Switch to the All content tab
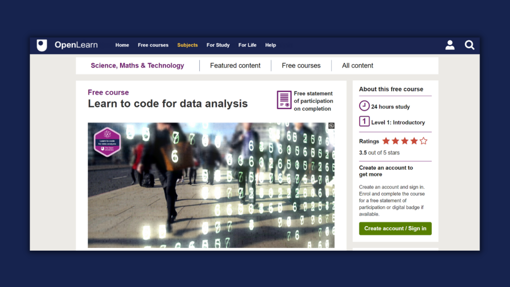Screen dimensions: 510x287 (x=358, y=66)
